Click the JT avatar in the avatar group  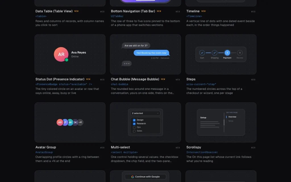[65, 122]
